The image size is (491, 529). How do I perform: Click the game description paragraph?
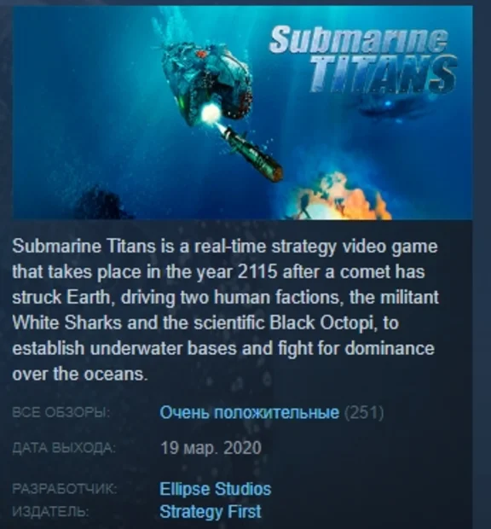pos(226,311)
